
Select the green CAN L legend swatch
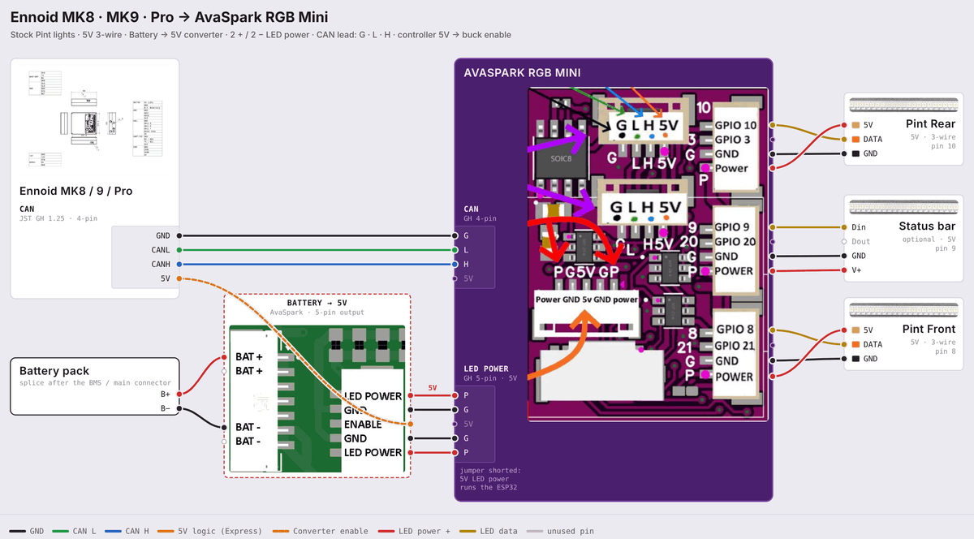tap(60, 531)
